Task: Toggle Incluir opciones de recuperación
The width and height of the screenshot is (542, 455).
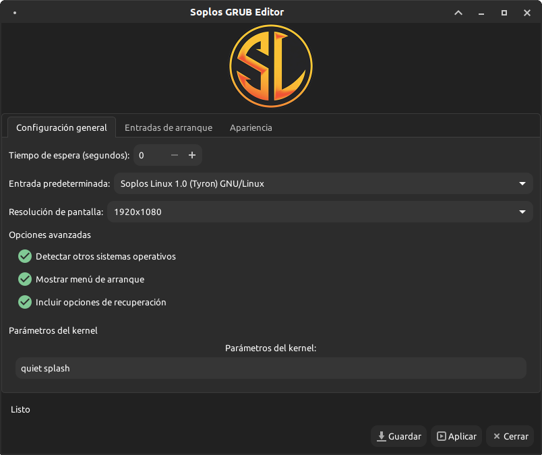Action: coord(92,302)
